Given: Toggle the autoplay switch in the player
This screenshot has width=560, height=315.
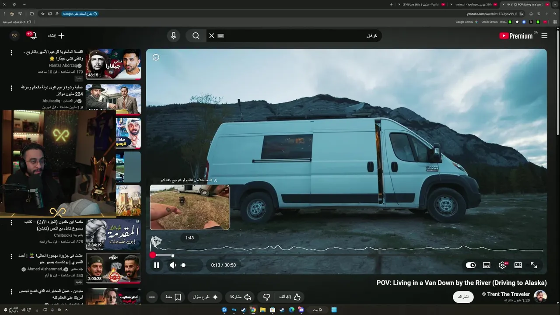Looking at the screenshot, I should pos(471,265).
